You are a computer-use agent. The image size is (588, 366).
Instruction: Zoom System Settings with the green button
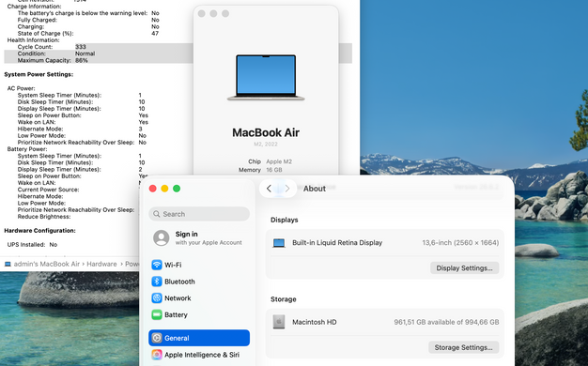pos(177,189)
